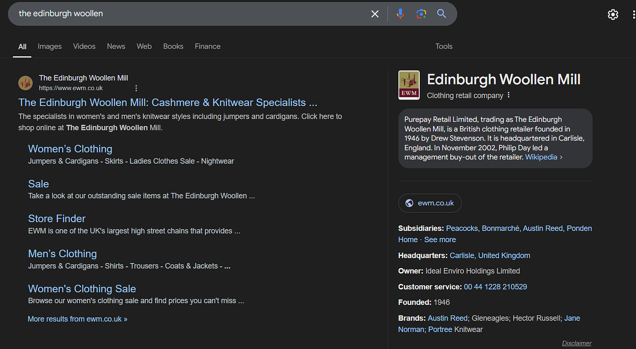Open the Austin Reed link under Brands

(447, 319)
